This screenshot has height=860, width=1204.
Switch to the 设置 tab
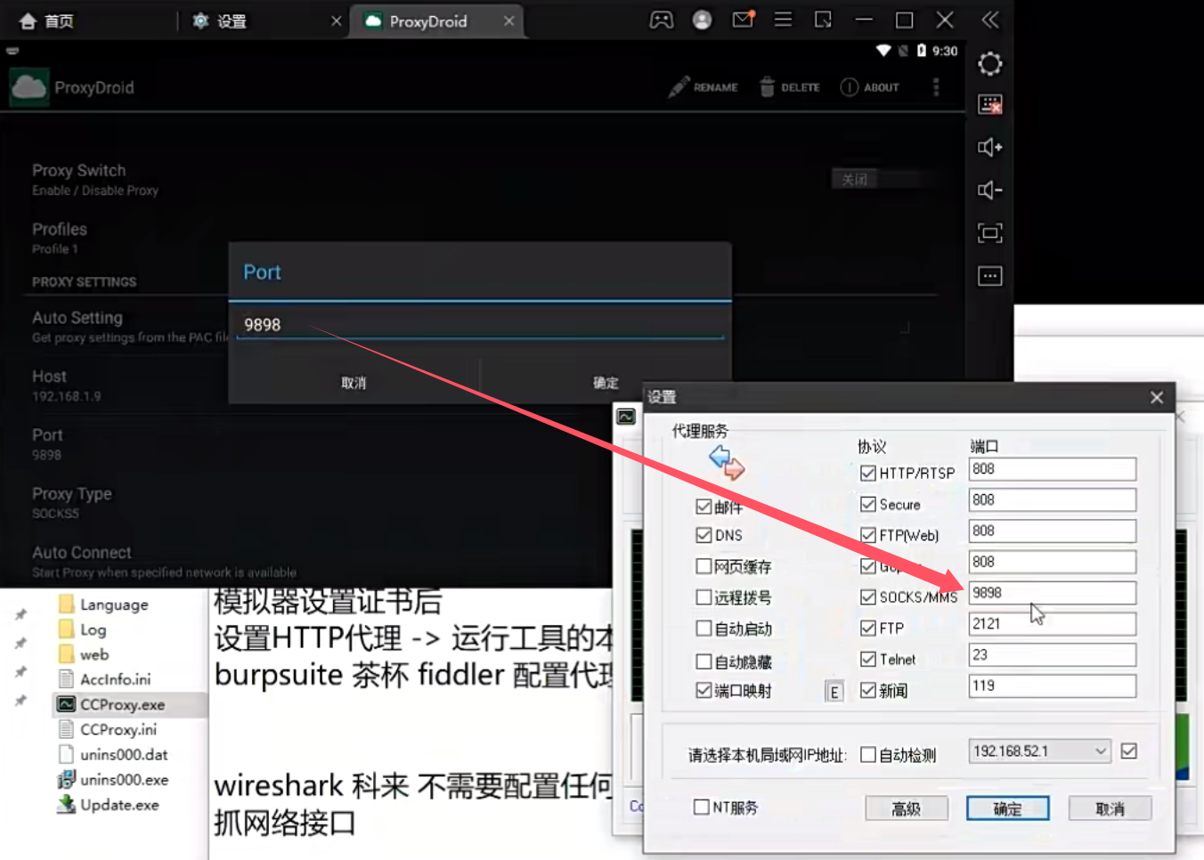(x=232, y=21)
